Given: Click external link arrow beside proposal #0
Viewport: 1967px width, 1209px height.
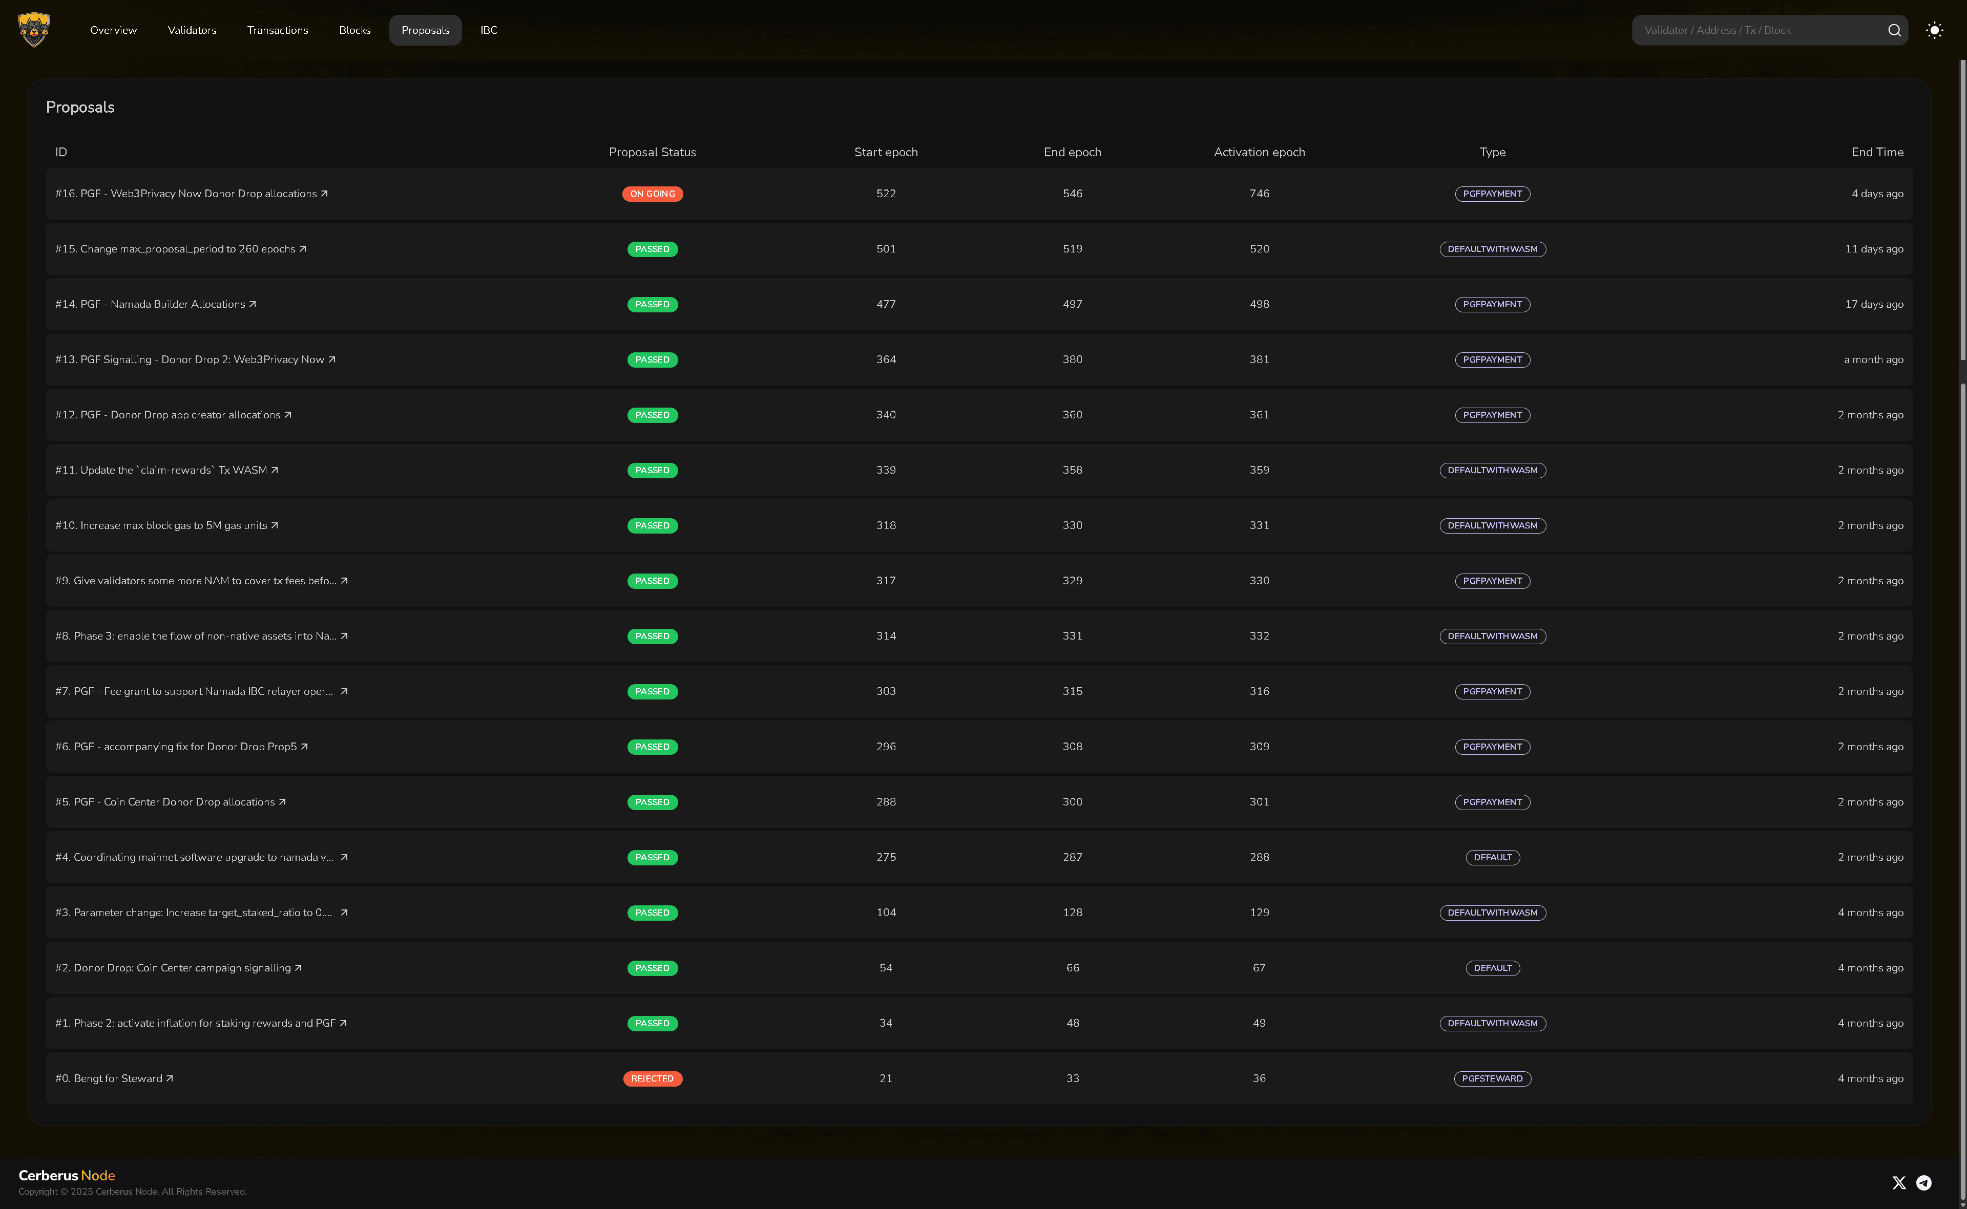Looking at the screenshot, I should (170, 1078).
